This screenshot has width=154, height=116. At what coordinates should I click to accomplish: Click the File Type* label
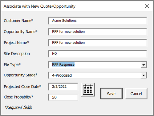pyautogui.click(x=12, y=65)
